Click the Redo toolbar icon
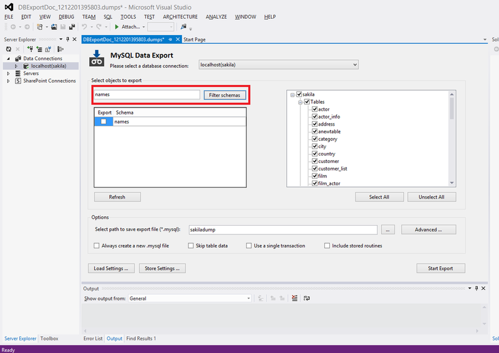The width and height of the screenshot is (499, 353). (x=99, y=27)
